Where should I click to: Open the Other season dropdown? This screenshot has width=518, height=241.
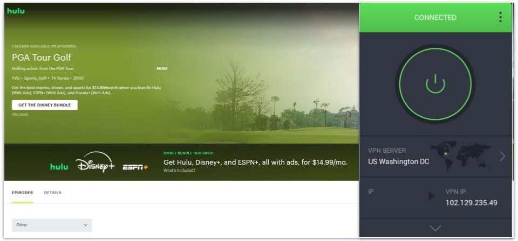pyautogui.click(x=52, y=225)
